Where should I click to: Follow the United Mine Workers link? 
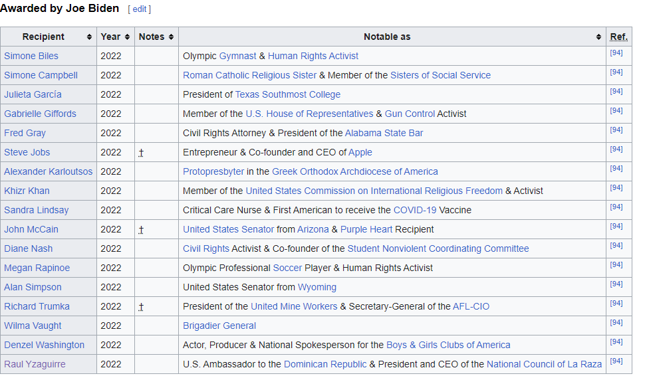294,307
